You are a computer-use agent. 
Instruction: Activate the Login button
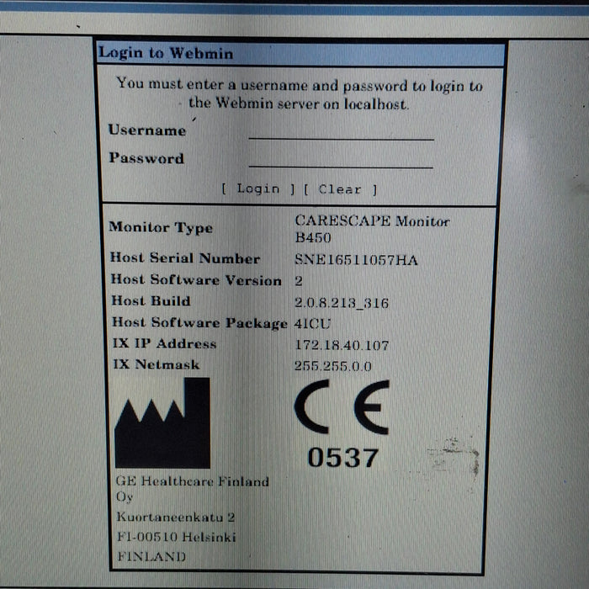258,189
